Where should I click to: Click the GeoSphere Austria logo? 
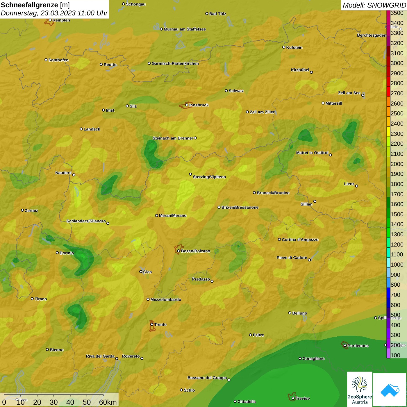pos(360,390)
